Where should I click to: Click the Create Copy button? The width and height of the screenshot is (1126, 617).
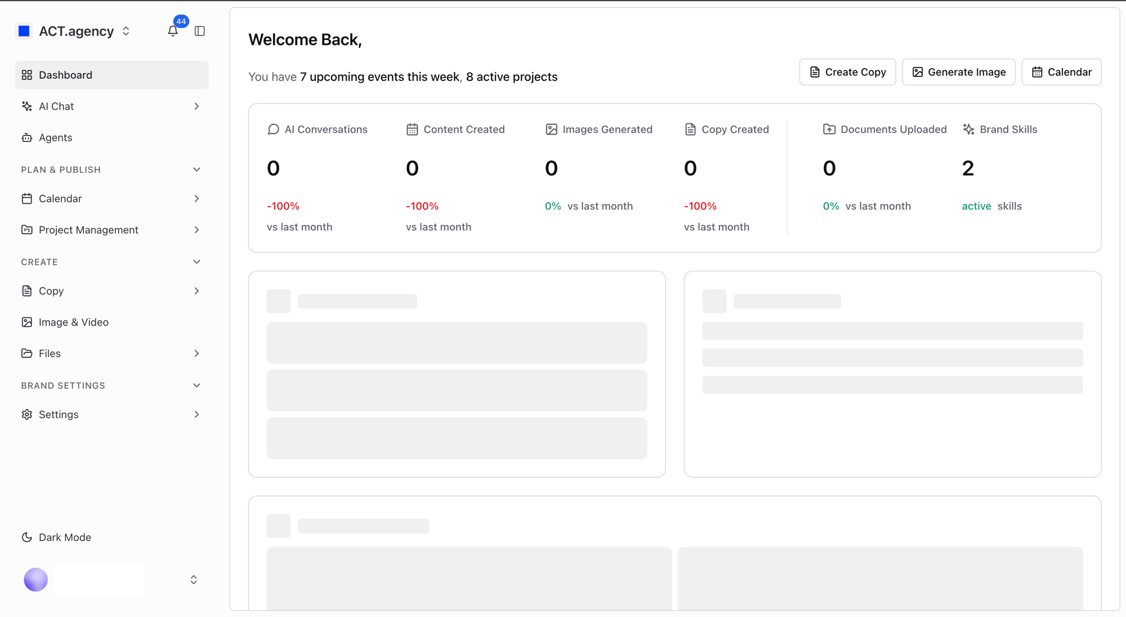click(847, 71)
